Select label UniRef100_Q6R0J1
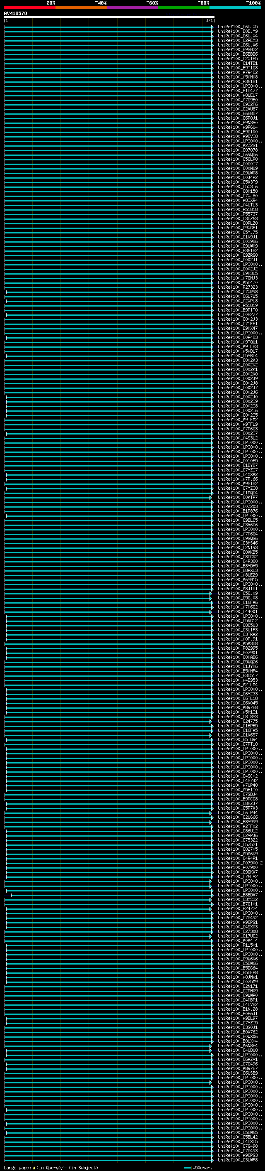265x1171 pixels. click(x=238, y=118)
